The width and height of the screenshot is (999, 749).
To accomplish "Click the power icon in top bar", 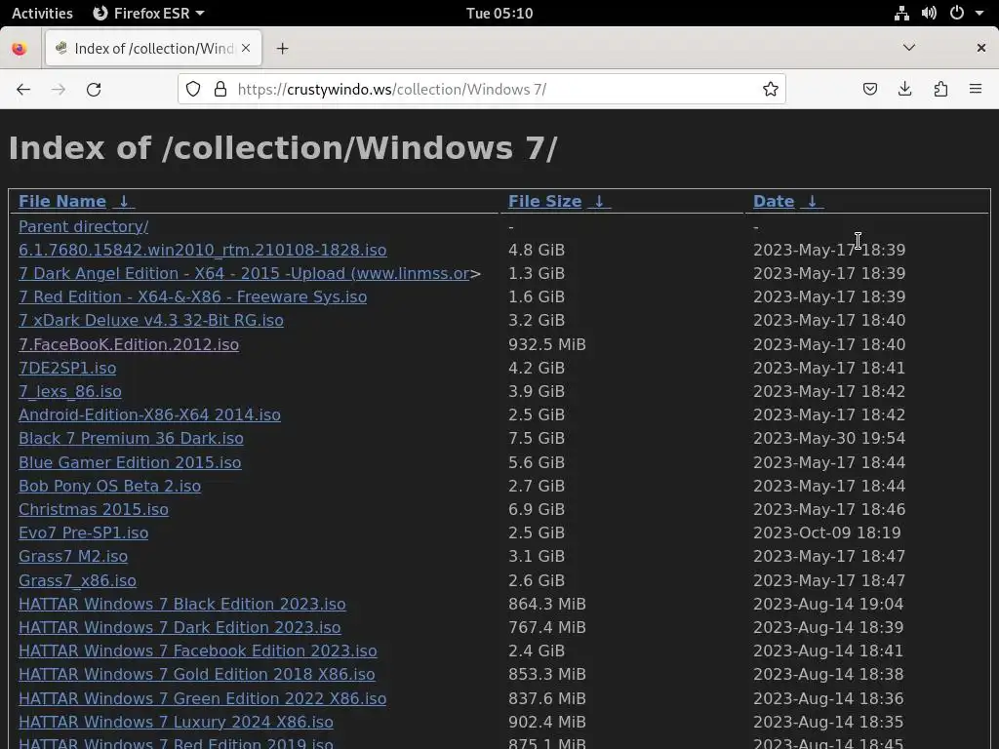I will (956, 13).
